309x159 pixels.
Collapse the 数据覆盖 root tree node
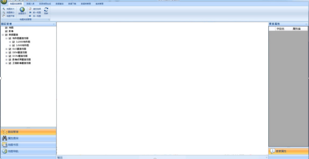tap(3, 35)
